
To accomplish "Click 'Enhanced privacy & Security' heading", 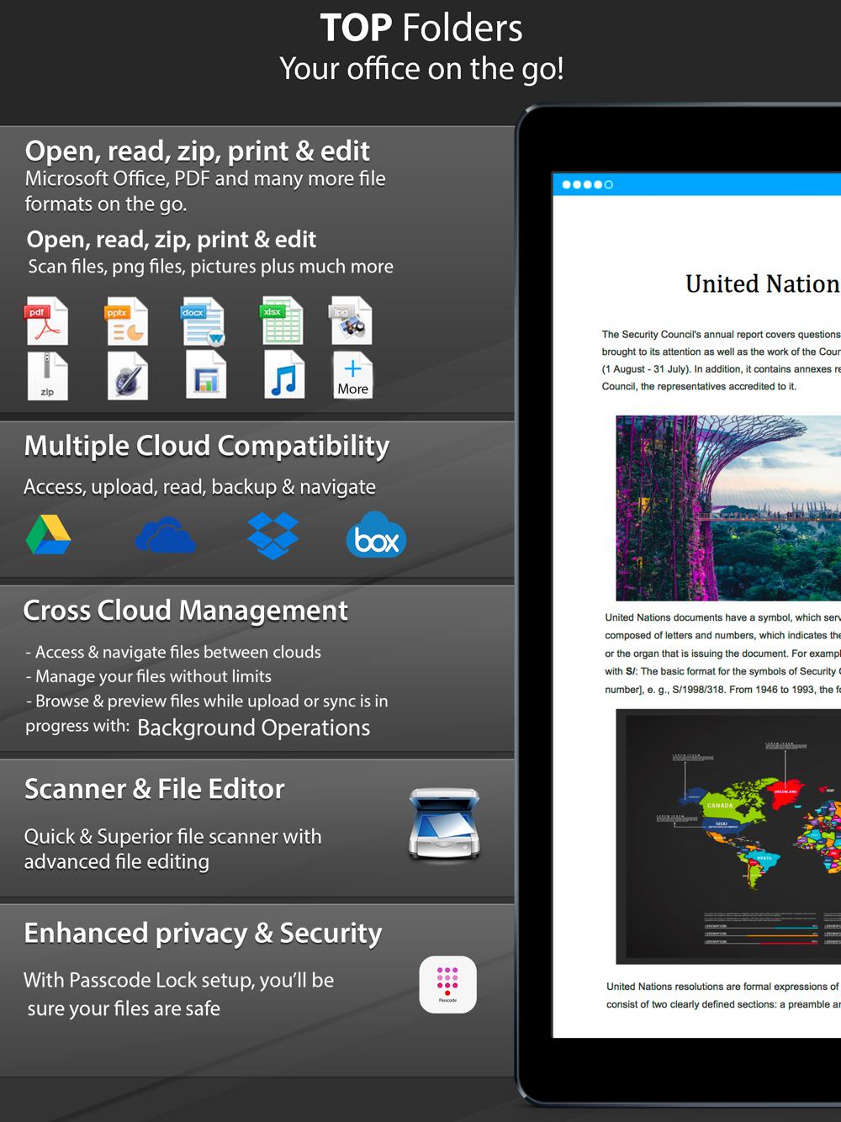I will pos(203,934).
